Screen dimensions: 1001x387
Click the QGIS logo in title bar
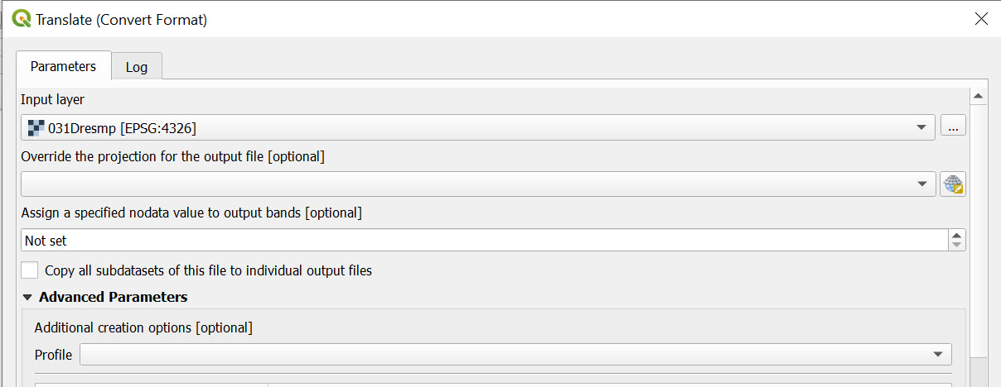22,19
